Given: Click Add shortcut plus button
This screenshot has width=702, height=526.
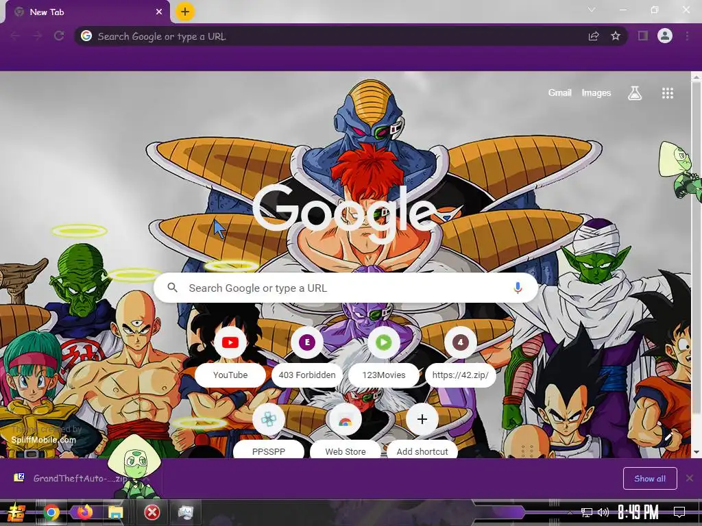Looking at the screenshot, I should [422, 420].
